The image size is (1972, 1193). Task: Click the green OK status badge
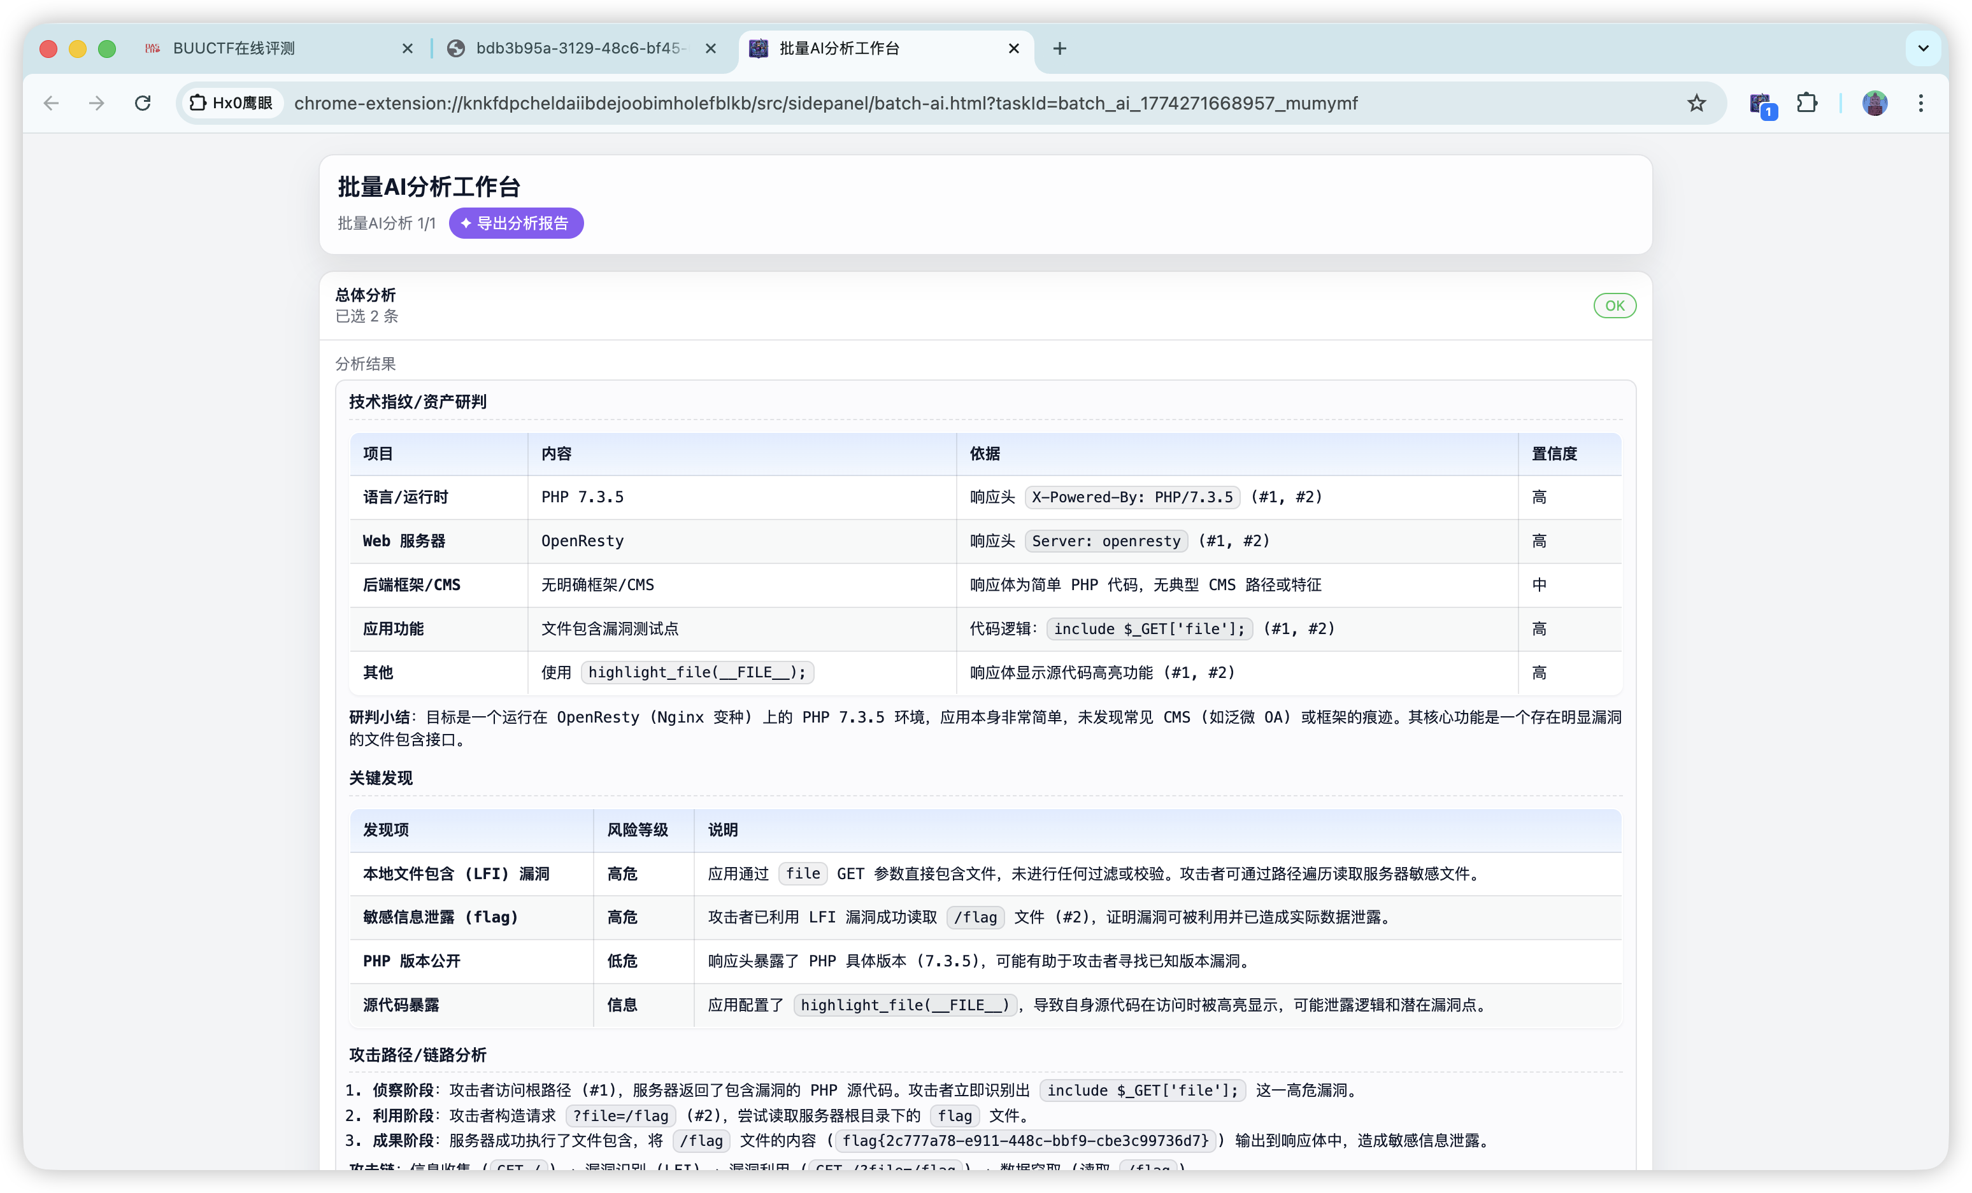click(1614, 306)
